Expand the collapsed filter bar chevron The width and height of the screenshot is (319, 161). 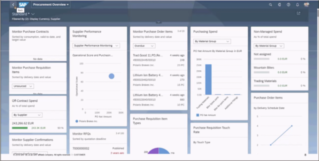tap(159, 22)
